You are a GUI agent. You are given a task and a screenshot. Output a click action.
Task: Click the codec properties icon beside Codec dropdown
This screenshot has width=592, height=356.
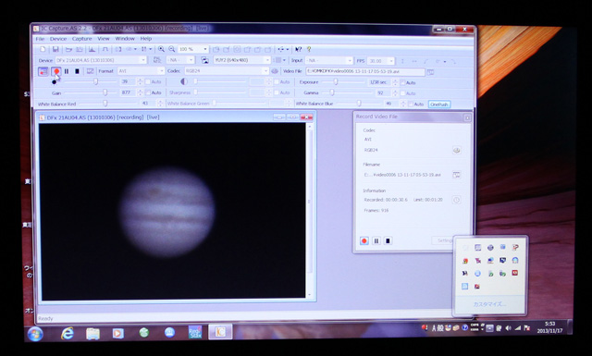coord(275,71)
